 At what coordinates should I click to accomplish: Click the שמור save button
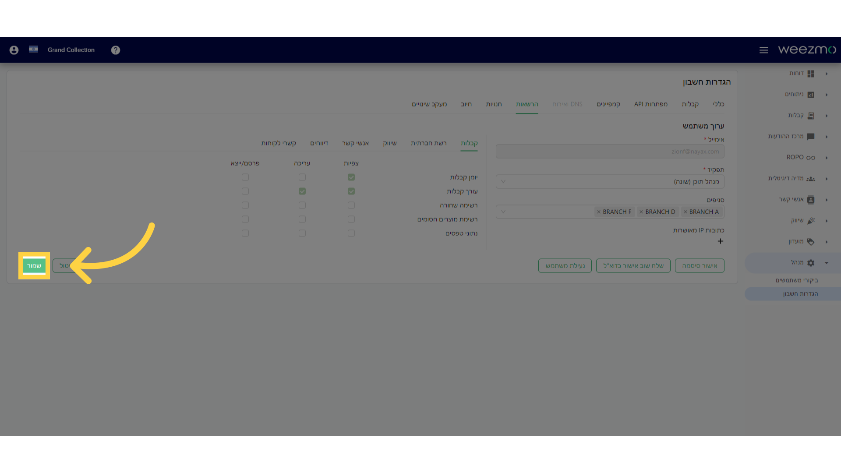[x=34, y=266]
